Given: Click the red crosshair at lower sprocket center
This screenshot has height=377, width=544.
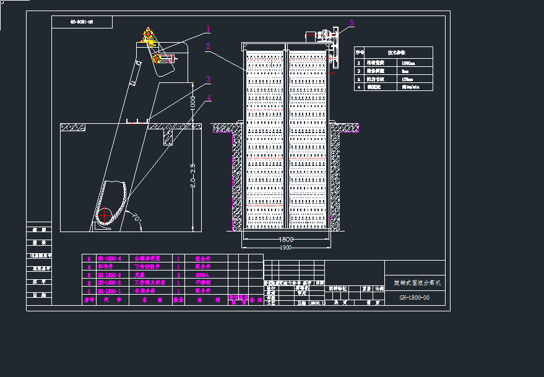Looking at the screenshot, I should [x=105, y=214].
